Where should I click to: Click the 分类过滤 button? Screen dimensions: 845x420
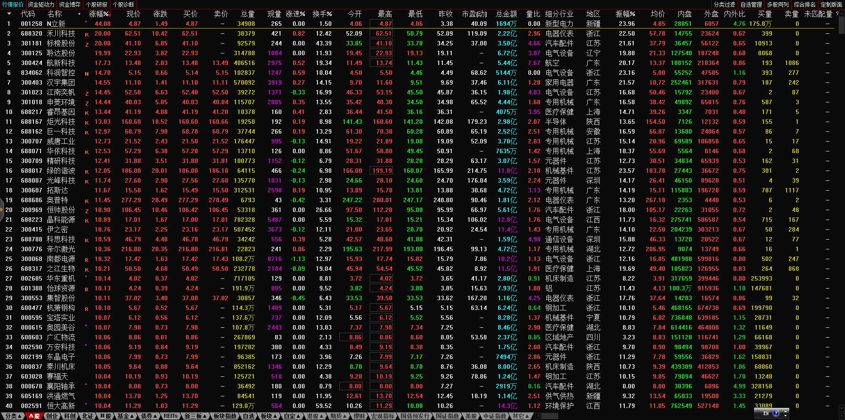(724, 4)
